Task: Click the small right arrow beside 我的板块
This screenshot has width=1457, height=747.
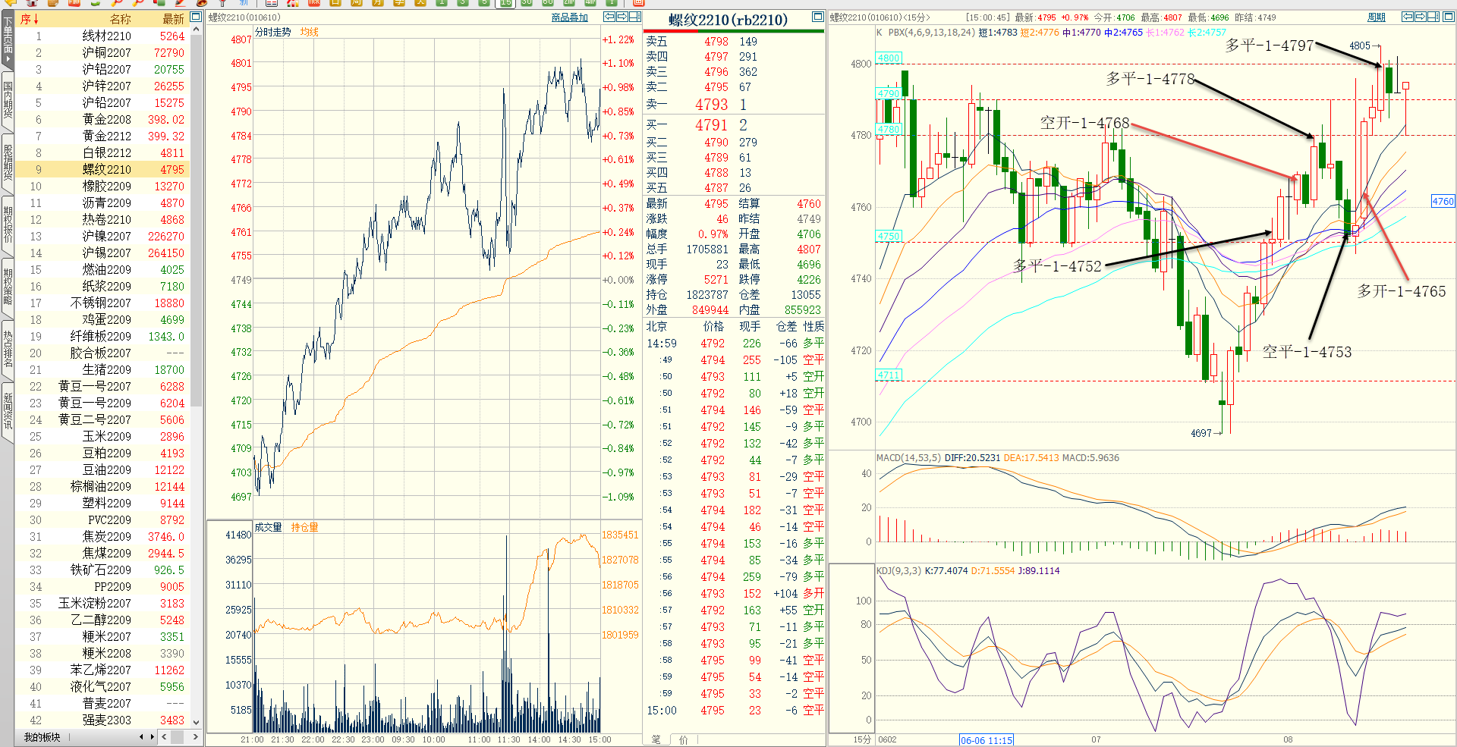Action: pos(152,736)
